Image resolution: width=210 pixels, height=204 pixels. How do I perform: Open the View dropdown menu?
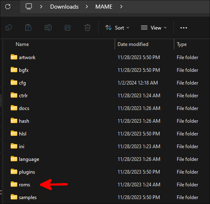click(x=154, y=28)
